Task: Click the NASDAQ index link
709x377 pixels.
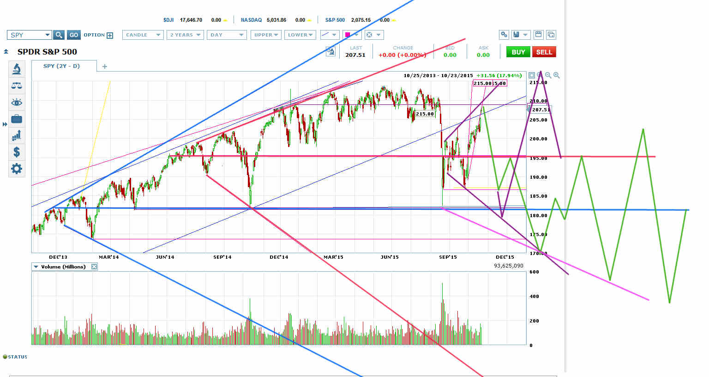Action: point(251,20)
